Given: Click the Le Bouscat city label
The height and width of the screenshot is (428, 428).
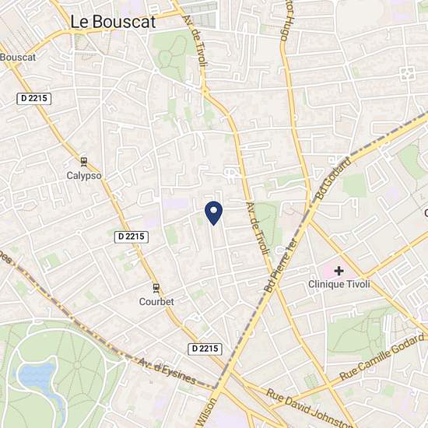Looking at the screenshot, I should (x=113, y=22).
